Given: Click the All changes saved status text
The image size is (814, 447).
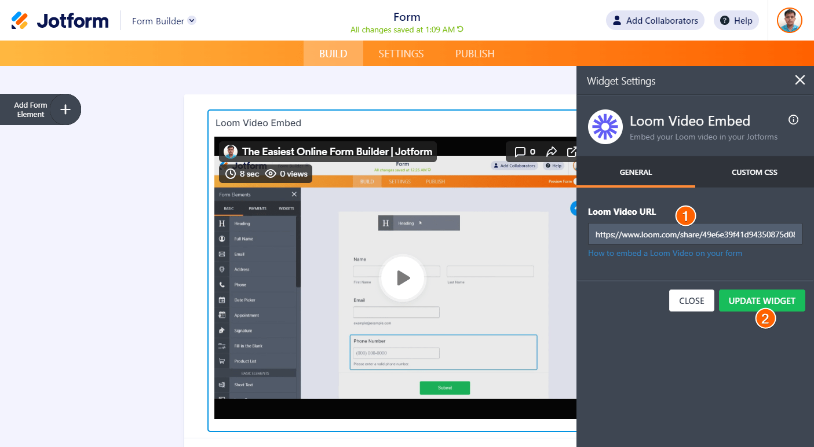Looking at the screenshot, I should click(x=403, y=30).
